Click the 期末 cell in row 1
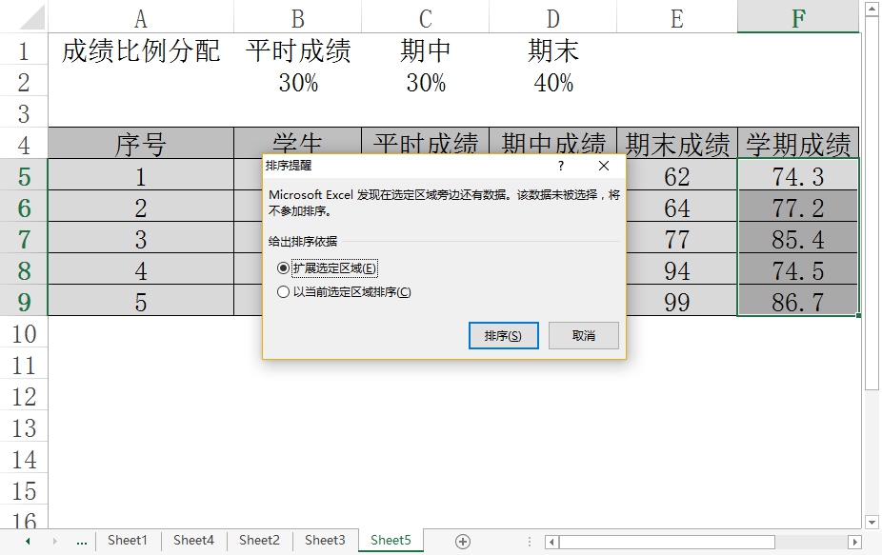This screenshot has width=882, height=555. tap(553, 50)
